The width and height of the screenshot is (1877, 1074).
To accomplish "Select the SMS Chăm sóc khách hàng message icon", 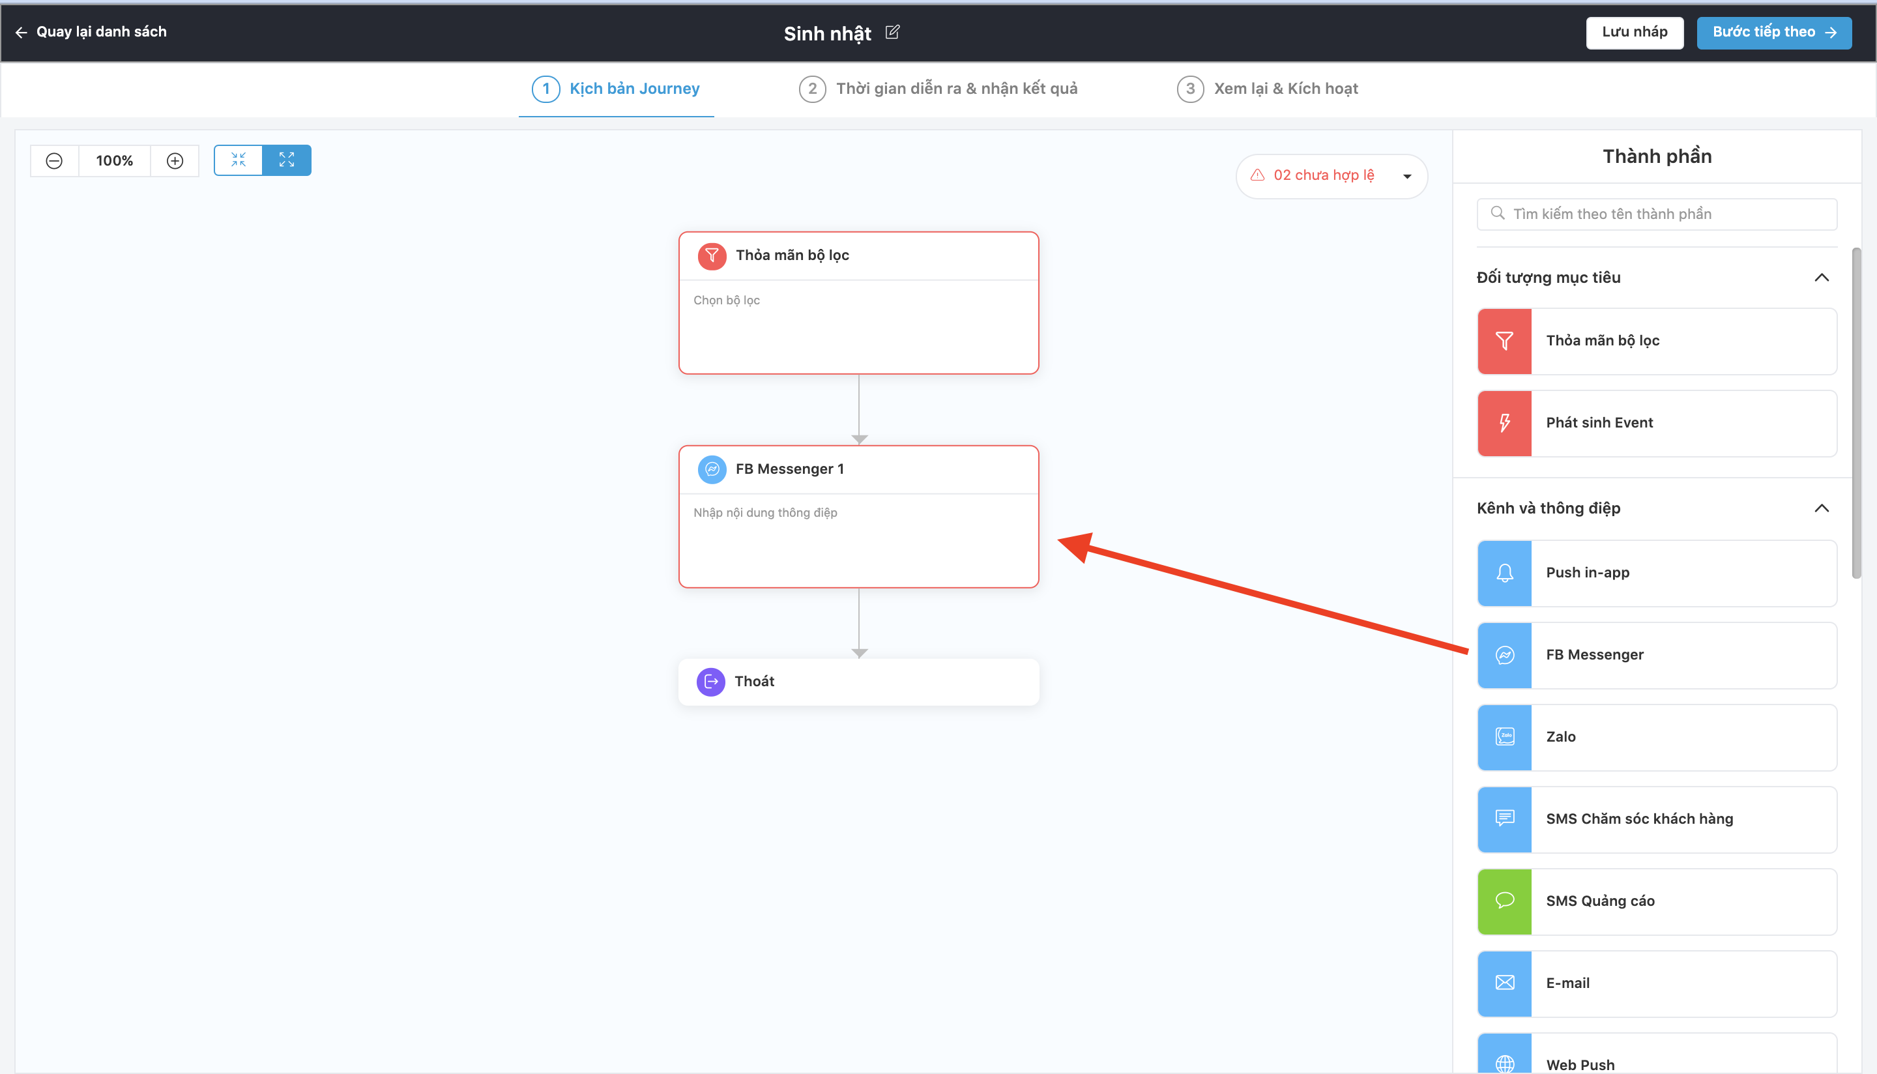I will click(x=1505, y=819).
